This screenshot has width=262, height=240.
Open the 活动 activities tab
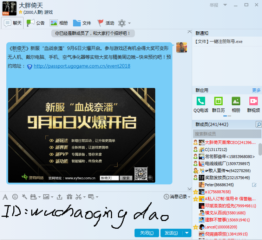coord(106,23)
